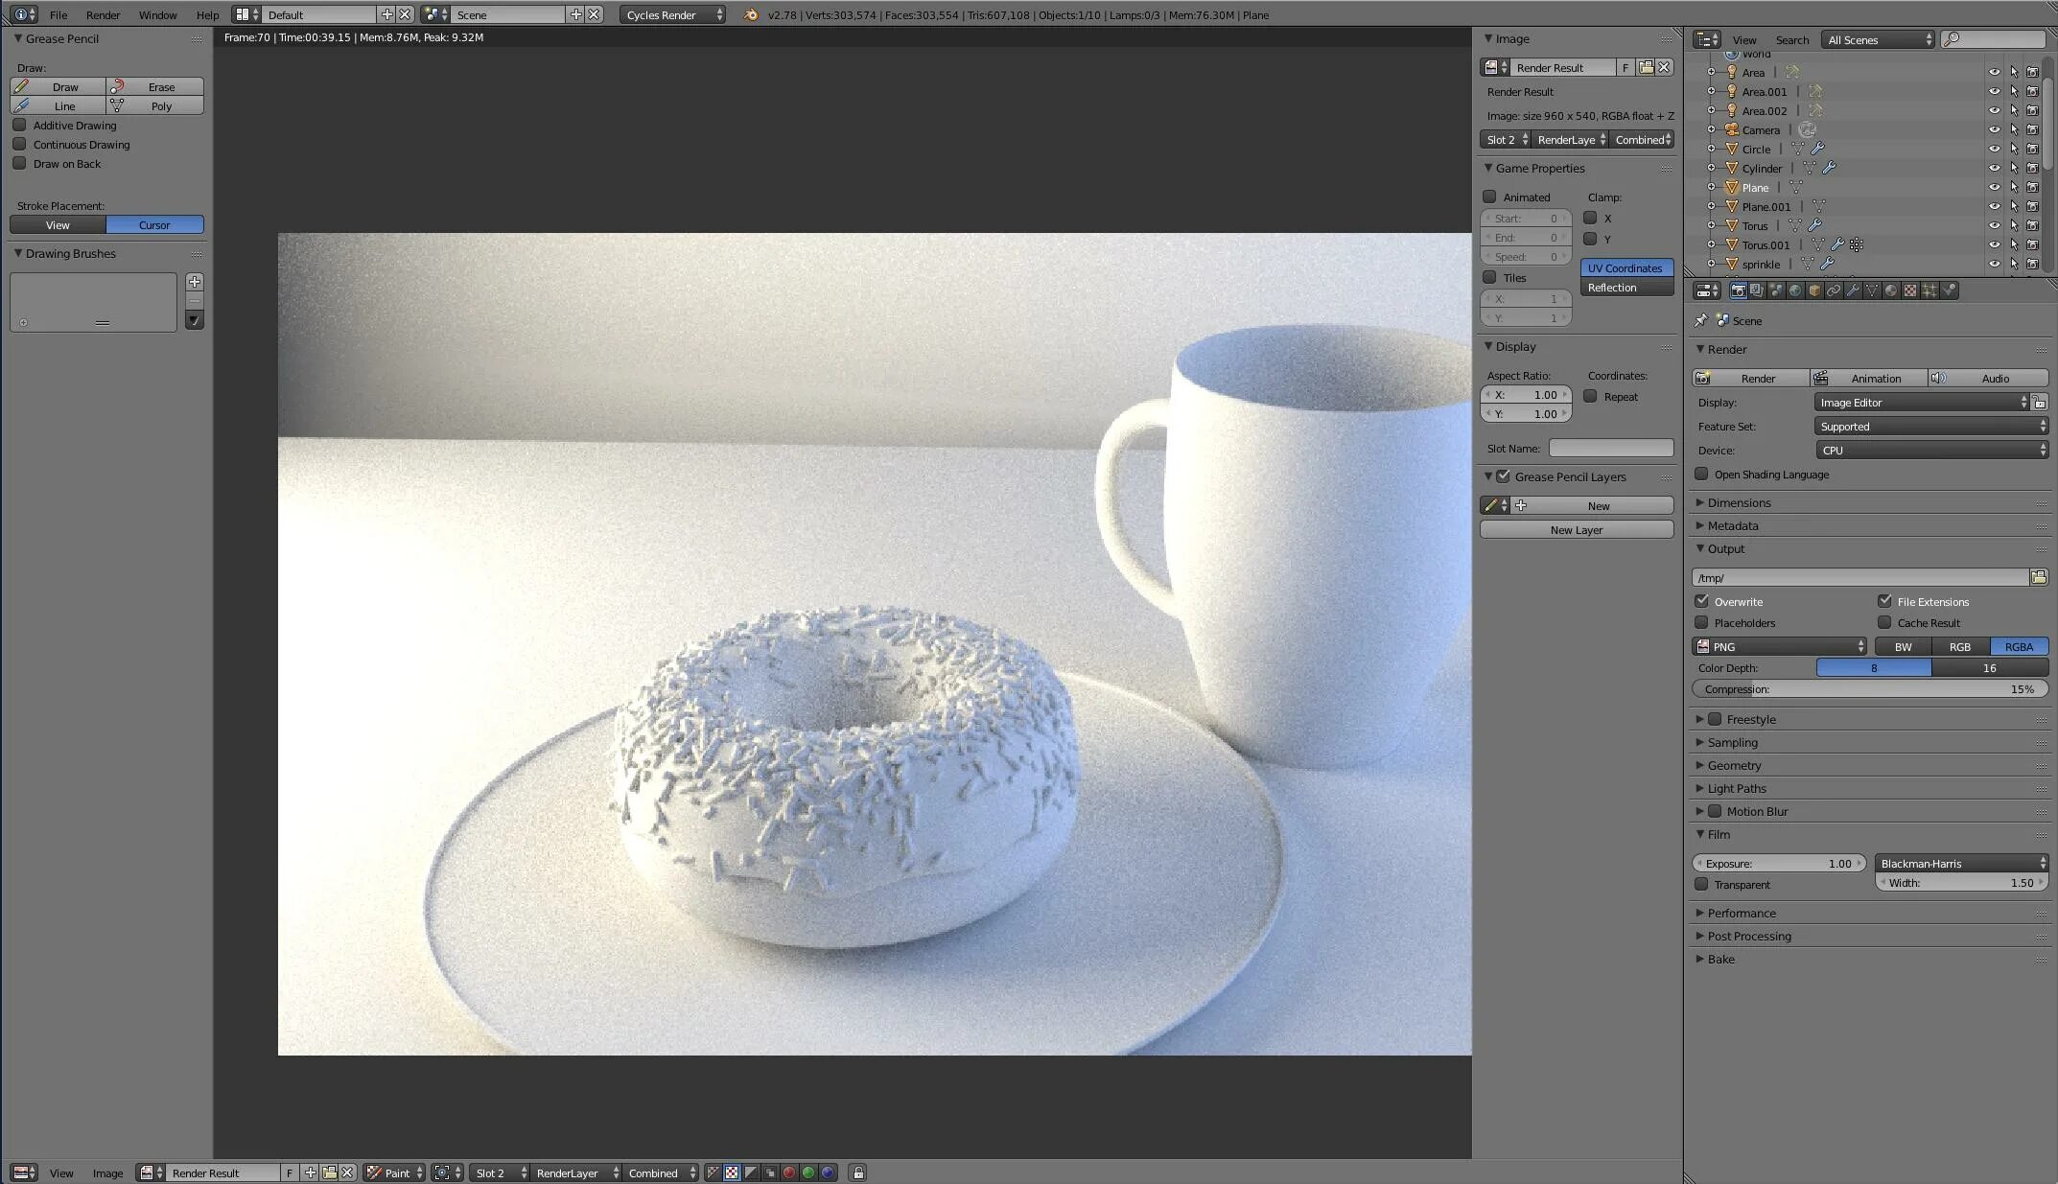2058x1184 pixels.
Task: Open the Modifiers wrench properties tab
Action: click(1853, 290)
